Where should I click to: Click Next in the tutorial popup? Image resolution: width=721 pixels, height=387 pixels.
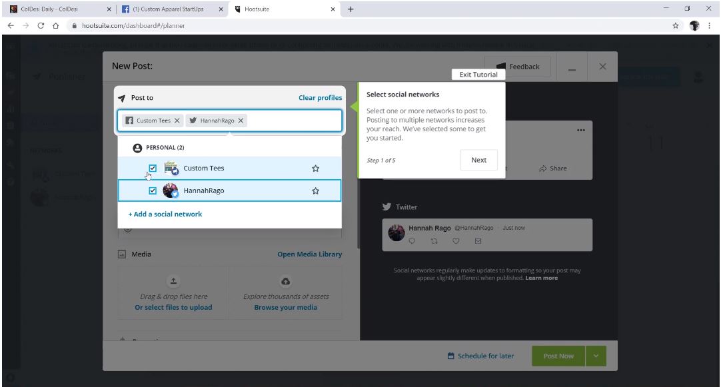coord(478,160)
